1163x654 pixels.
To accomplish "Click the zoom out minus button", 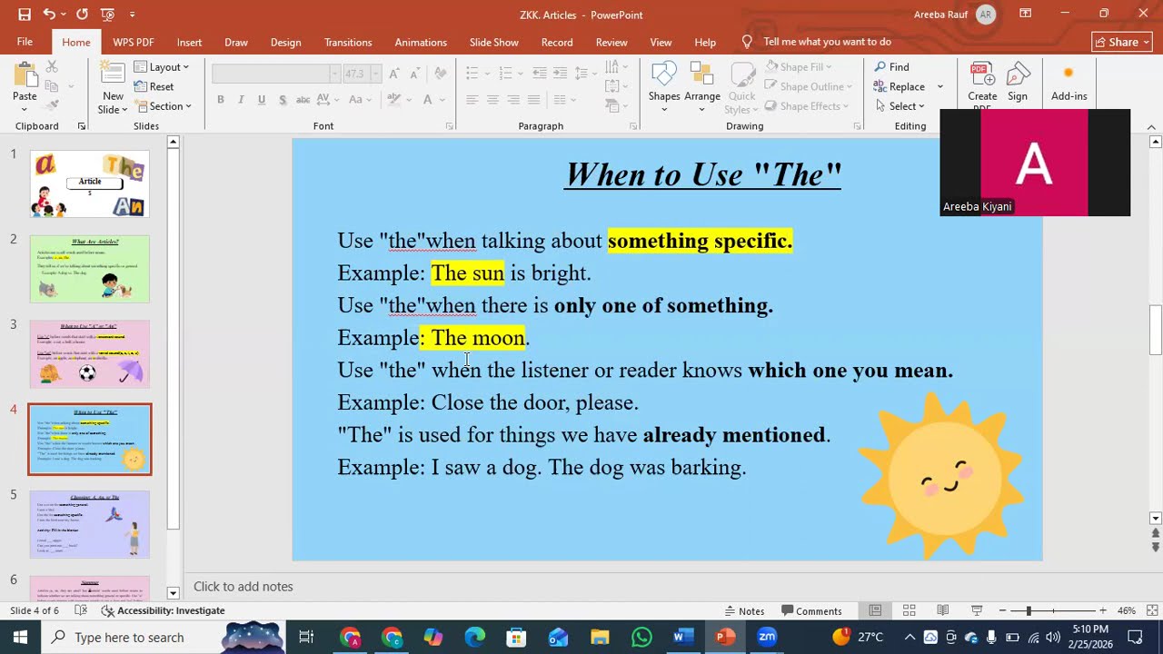I will click(1002, 611).
